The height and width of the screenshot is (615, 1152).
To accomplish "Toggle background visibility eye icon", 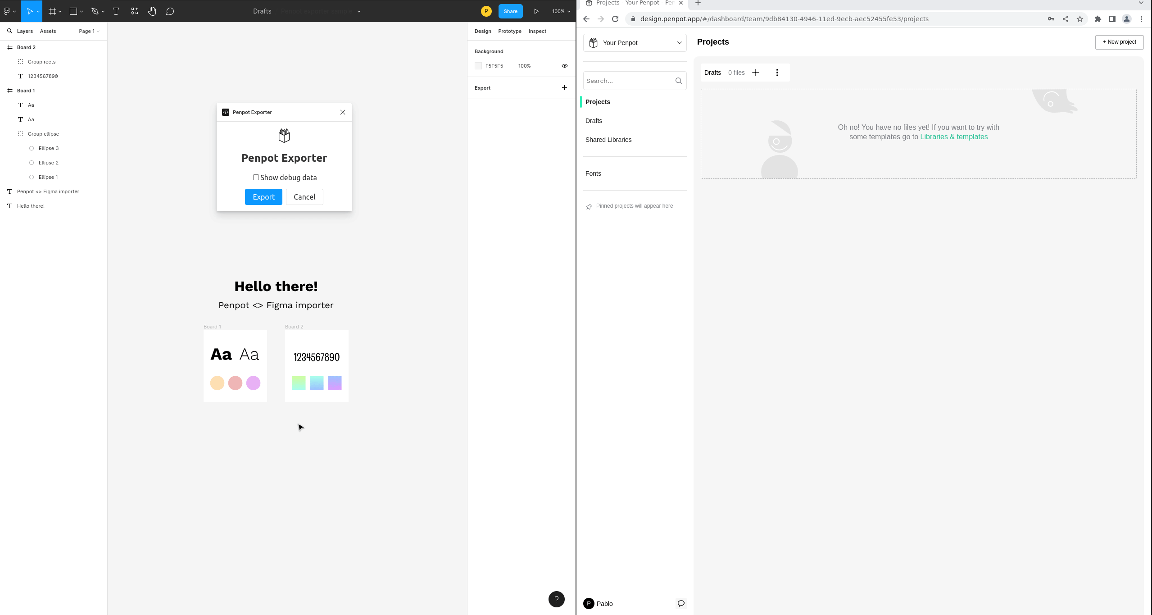I will click(564, 66).
